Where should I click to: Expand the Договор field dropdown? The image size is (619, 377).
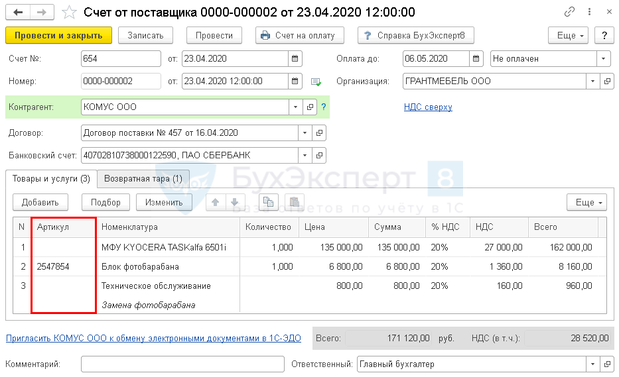point(304,133)
